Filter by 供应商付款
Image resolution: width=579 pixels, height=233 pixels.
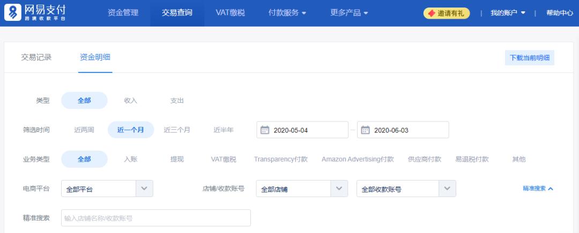point(425,159)
